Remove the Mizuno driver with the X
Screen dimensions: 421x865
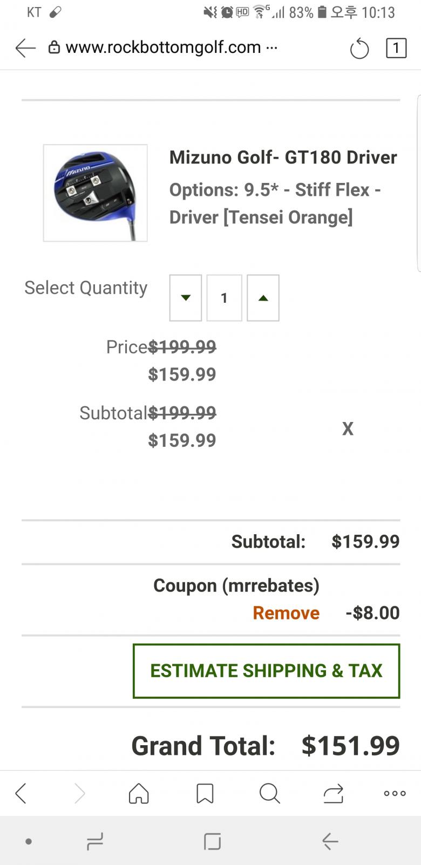(x=348, y=428)
